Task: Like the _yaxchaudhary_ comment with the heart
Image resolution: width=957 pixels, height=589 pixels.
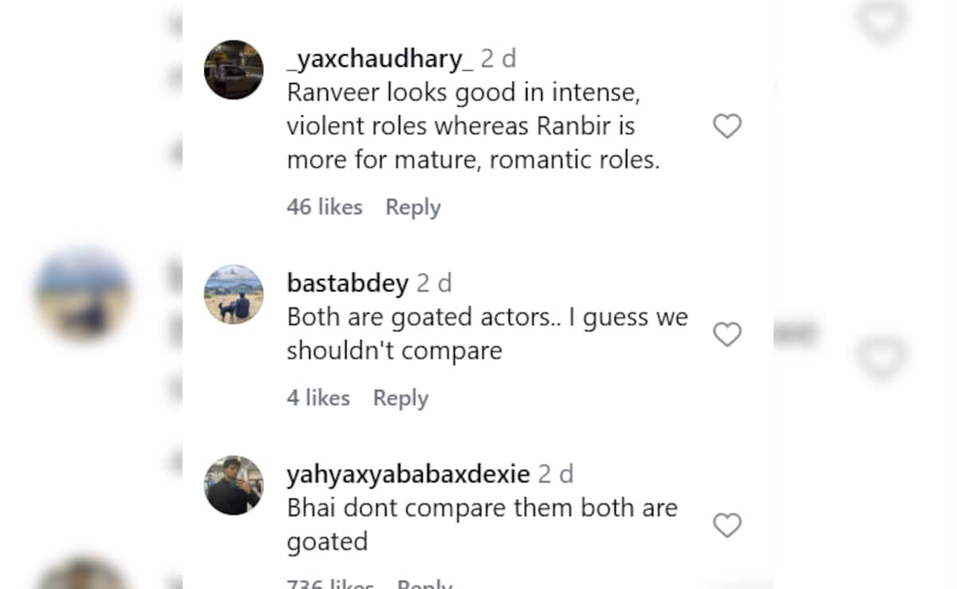Action: (727, 126)
